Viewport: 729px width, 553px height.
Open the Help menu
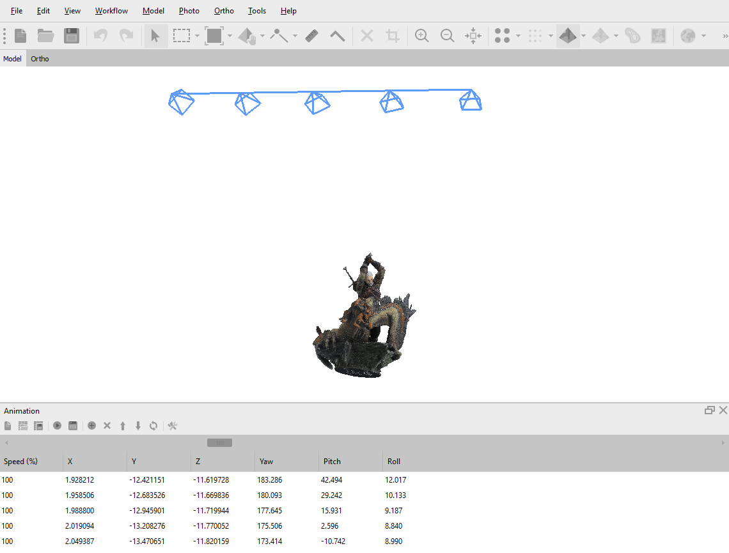pos(288,11)
